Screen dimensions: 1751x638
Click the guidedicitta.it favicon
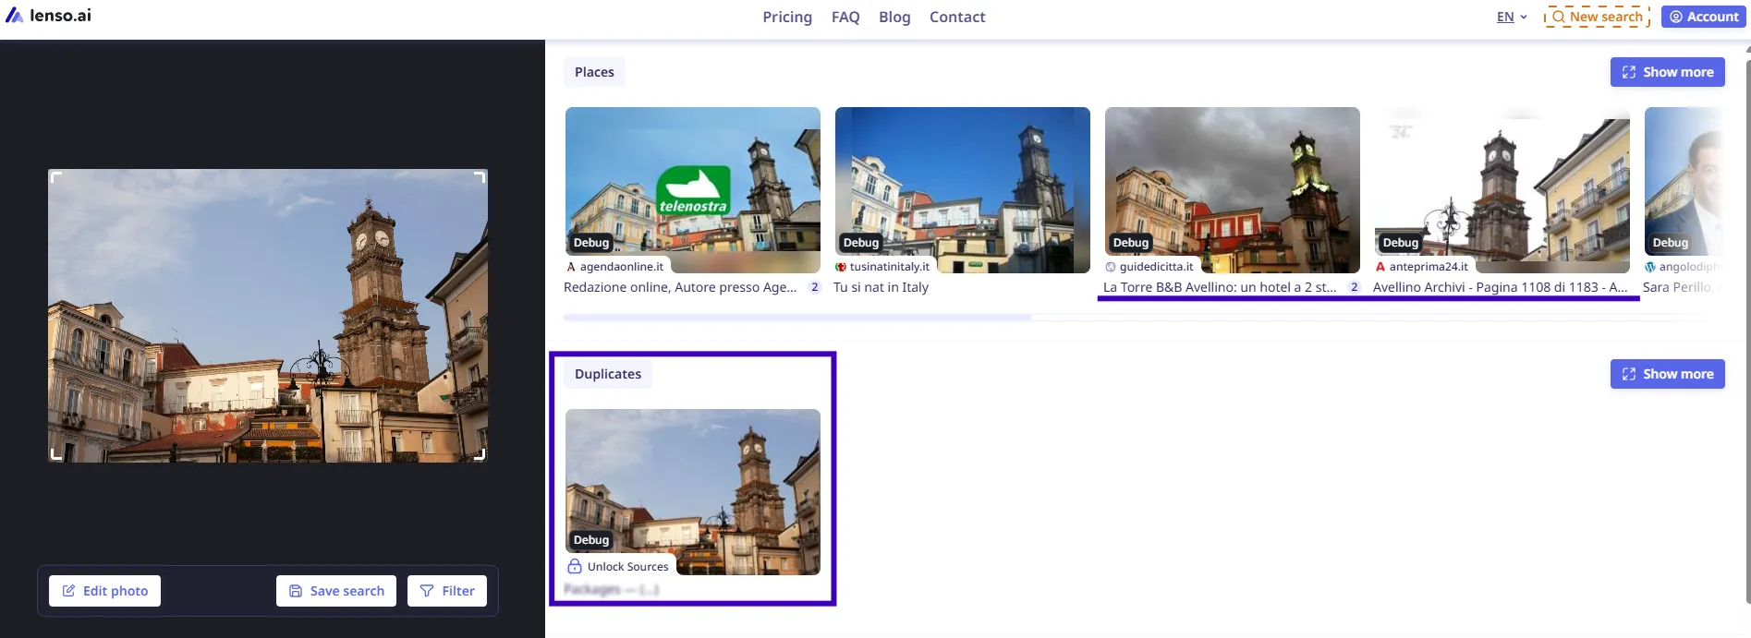(1111, 267)
